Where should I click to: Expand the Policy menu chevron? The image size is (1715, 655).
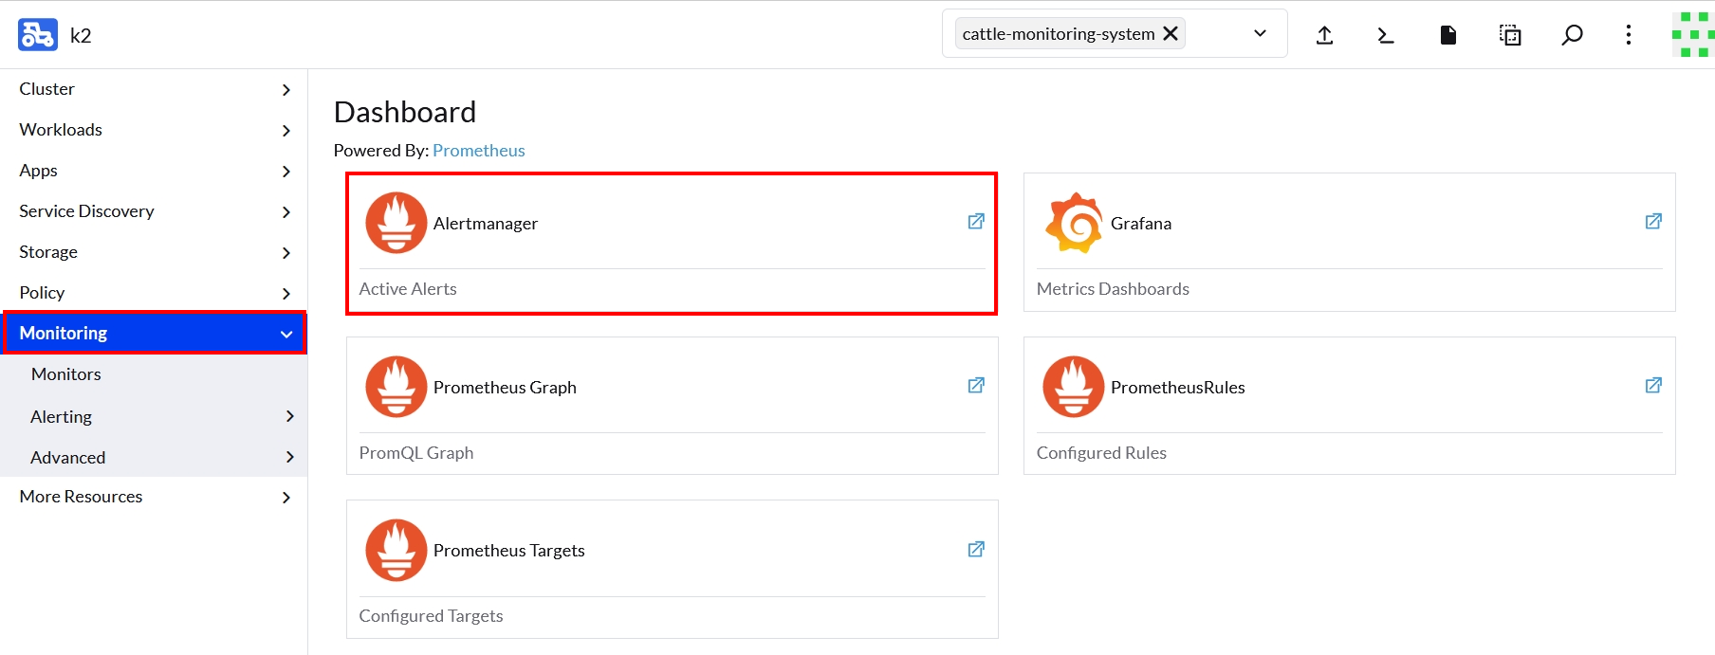286,293
